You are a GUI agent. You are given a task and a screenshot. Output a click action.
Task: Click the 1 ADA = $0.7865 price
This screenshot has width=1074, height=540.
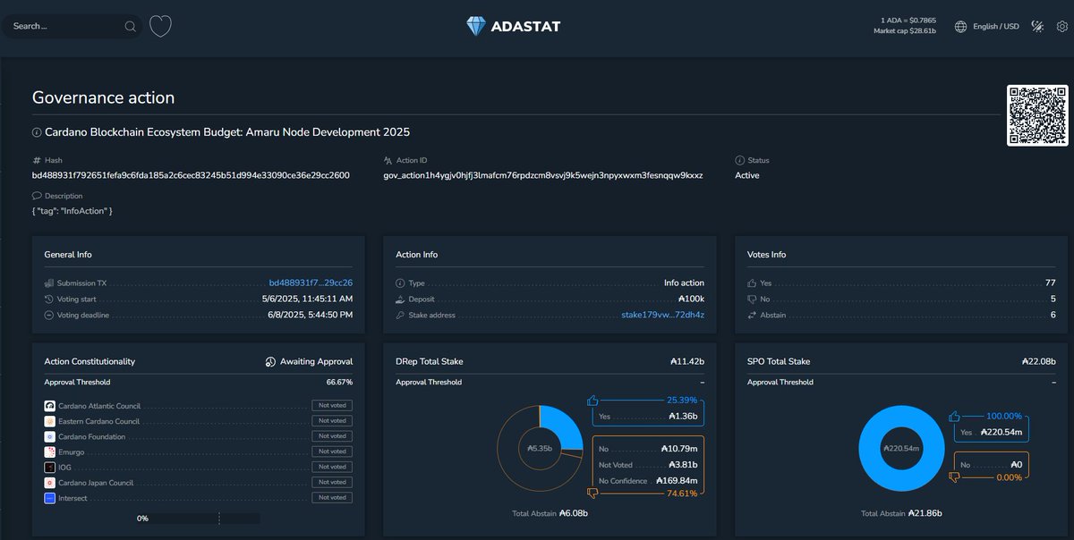click(908, 20)
